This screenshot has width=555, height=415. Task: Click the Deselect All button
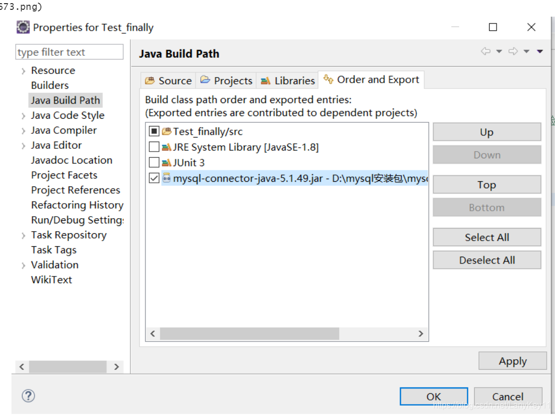pyautogui.click(x=487, y=260)
